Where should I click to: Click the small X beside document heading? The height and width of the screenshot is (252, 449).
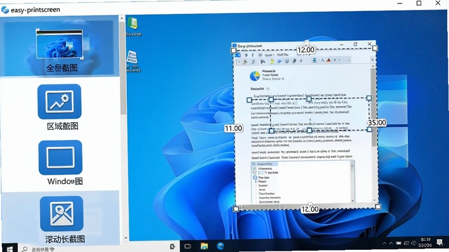[x=268, y=88]
